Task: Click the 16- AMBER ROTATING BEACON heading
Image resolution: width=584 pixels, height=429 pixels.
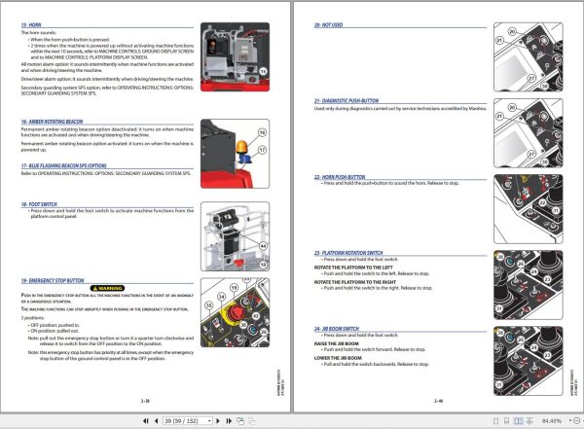Action: tap(52, 122)
